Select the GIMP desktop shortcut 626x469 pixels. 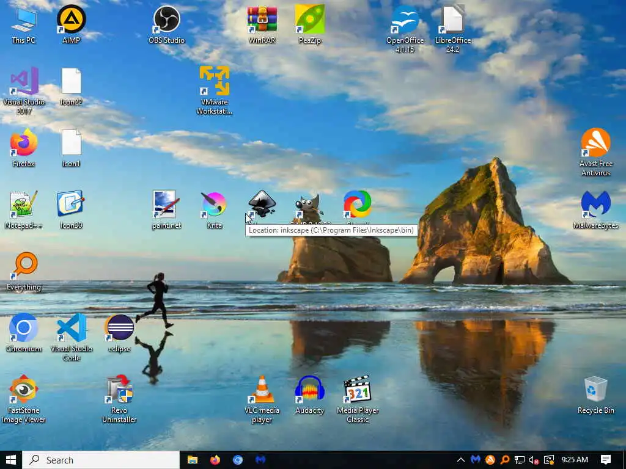[310, 206]
